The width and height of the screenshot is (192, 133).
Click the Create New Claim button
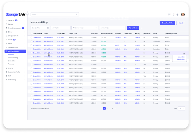pyautogui.click(x=167, y=23)
